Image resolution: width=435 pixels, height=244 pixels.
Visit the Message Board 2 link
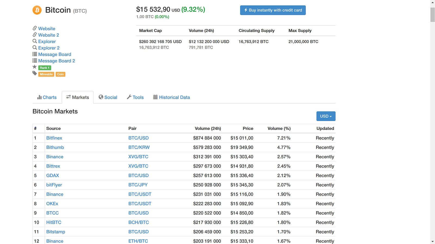click(57, 61)
